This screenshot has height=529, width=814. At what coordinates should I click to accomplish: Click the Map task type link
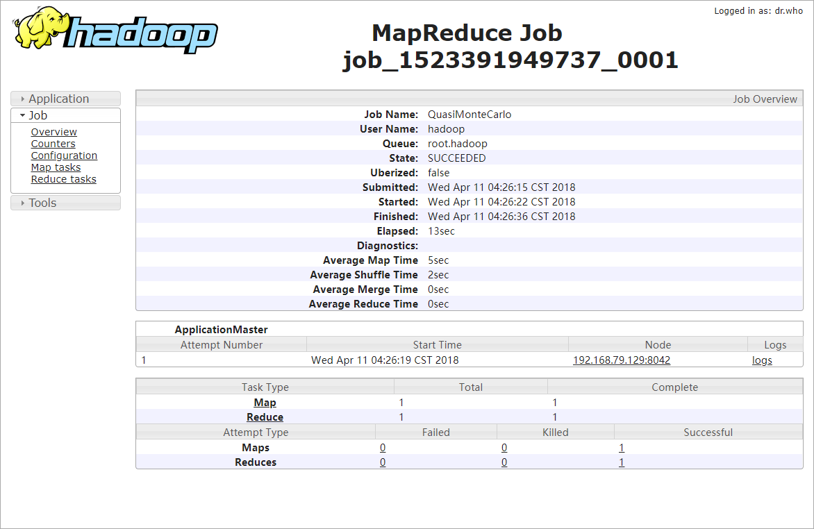pyautogui.click(x=265, y=403)
